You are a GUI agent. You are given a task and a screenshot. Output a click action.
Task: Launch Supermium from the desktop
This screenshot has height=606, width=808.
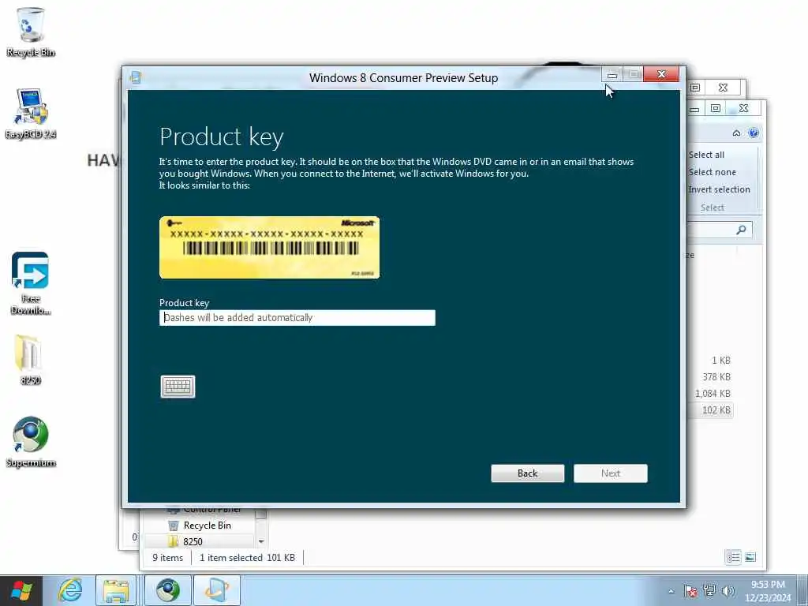click(31, 442)
